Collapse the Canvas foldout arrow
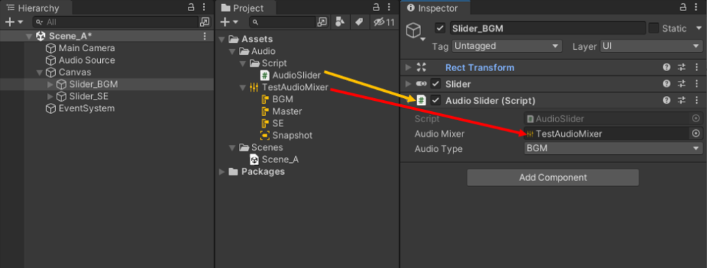This screenshot has width=707, height=268. click(x=39, y=73)
